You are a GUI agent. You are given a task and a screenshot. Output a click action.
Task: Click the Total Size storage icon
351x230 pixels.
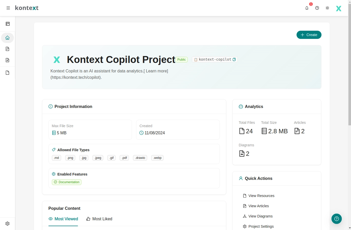[264, 131]
